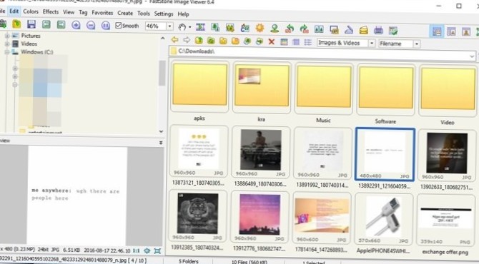Select Windows (C:) drive in tree

(36, 52)
